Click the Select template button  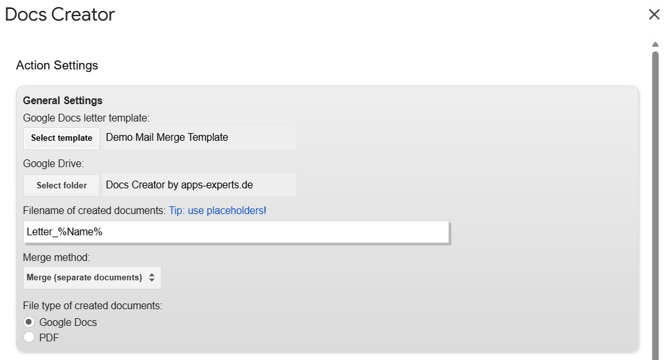pyautogui.click(x=61, y=138)
